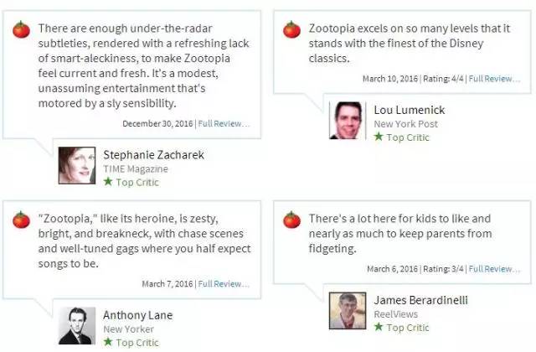Open critic name Anthony Lane
This screenshot has height=352, width=536.
[x=137, y=316]
